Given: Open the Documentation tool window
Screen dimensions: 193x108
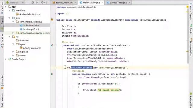Looking at the screenshot, I should [191, 47].
